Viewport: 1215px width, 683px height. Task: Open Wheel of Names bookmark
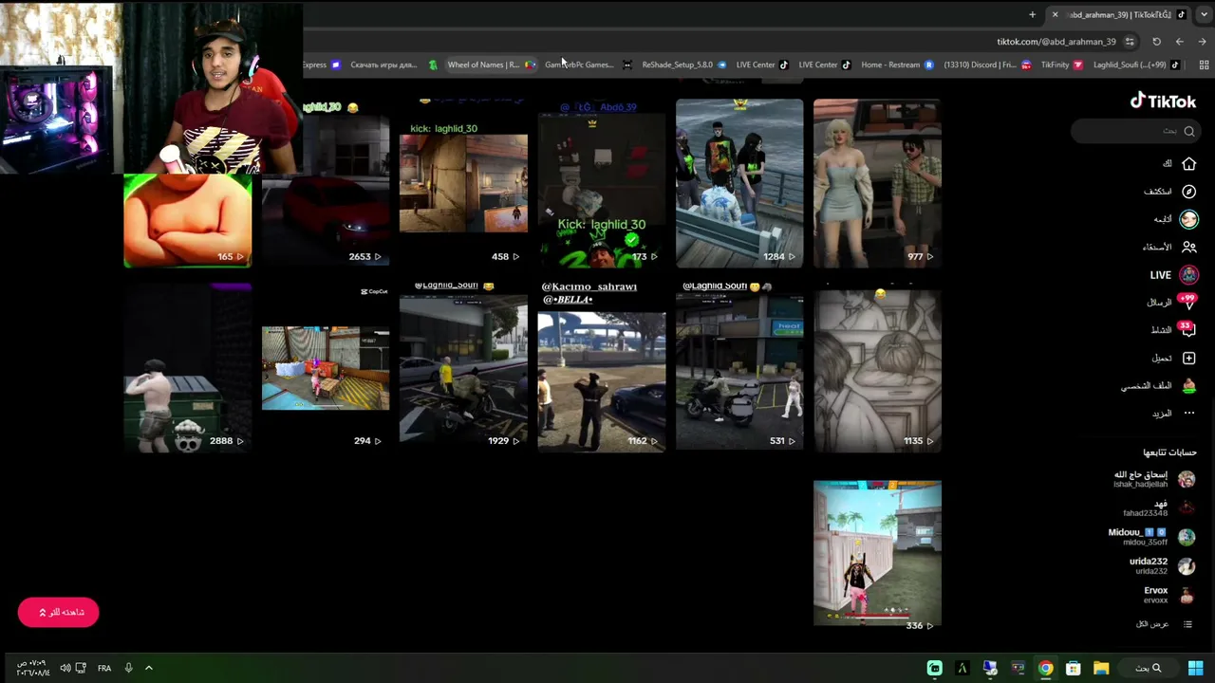(491, 65)
